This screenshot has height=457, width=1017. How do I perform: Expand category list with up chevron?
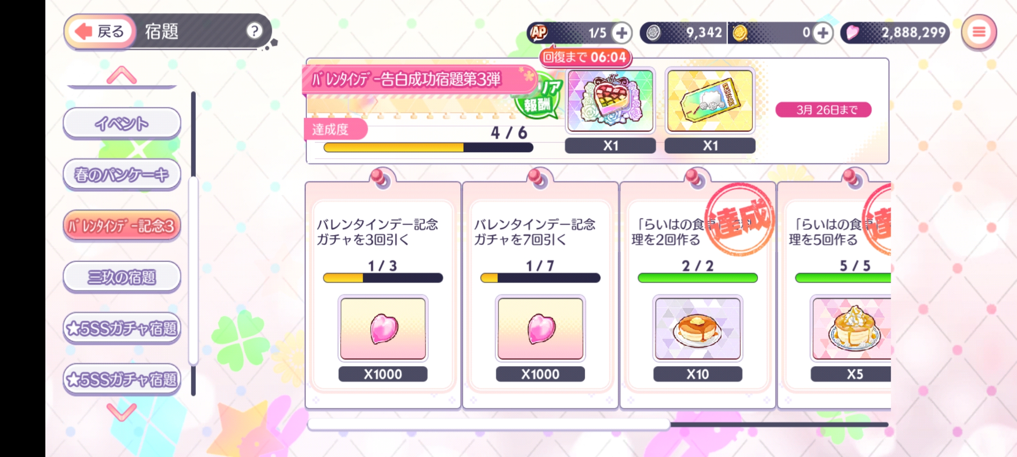coord(122,75)
